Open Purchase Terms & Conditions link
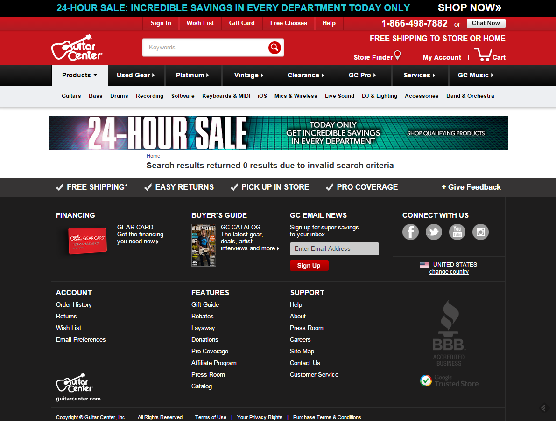 pyautogui.click(x=327, y=417)
